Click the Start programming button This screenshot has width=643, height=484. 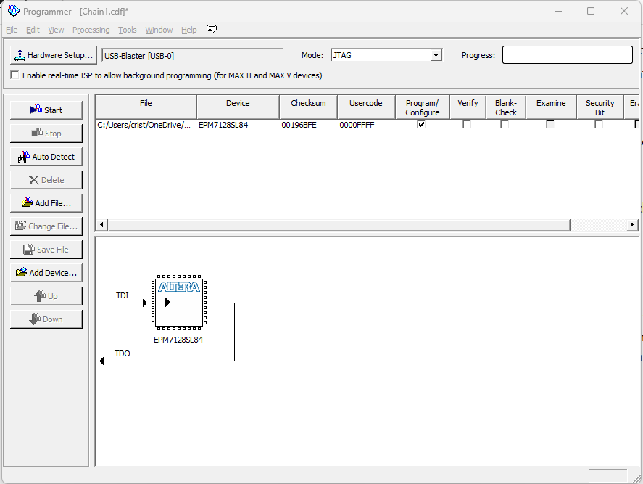[46, 110]
